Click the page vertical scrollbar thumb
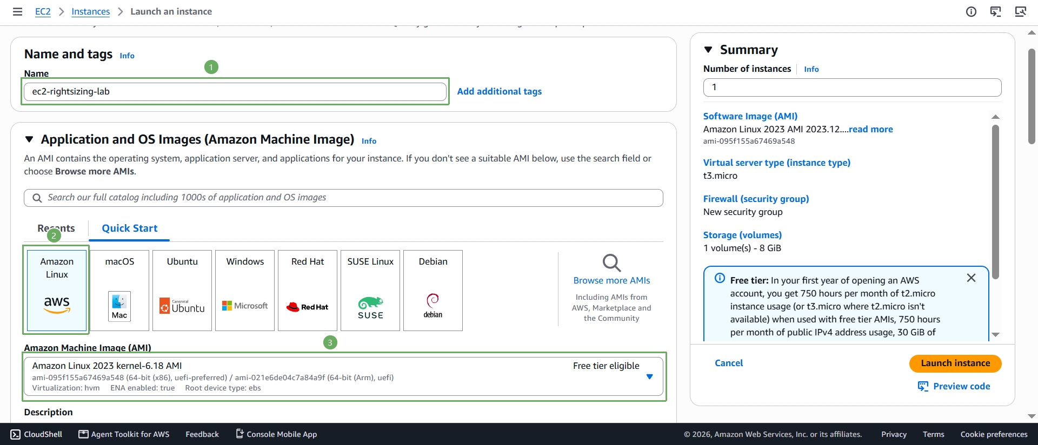 pyautogui.click(x=1032, y=97)
